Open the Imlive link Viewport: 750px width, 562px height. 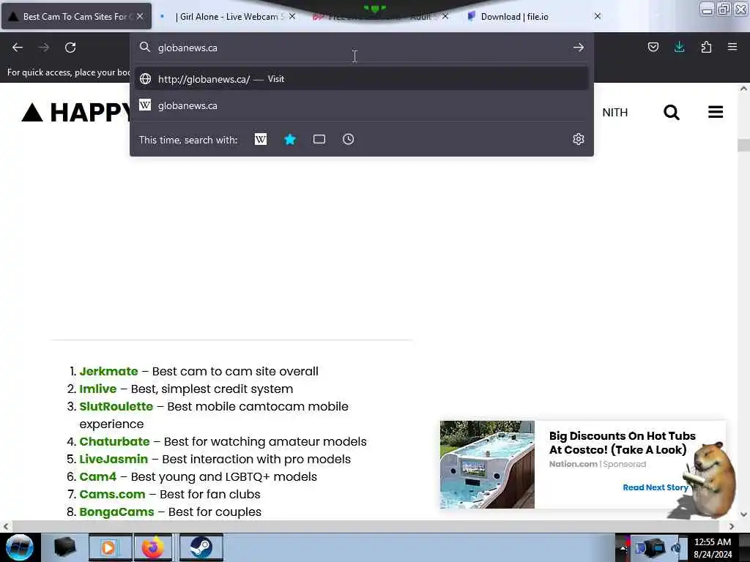pos(98,389)
